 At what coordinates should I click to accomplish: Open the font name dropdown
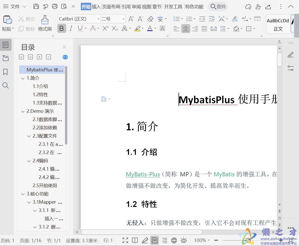click(98, 19)
